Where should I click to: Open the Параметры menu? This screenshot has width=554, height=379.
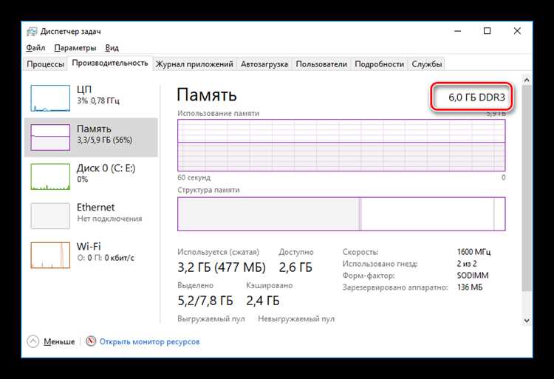click(75, 48)
